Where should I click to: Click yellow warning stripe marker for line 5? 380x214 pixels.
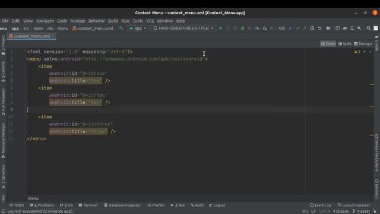(372, 84)
